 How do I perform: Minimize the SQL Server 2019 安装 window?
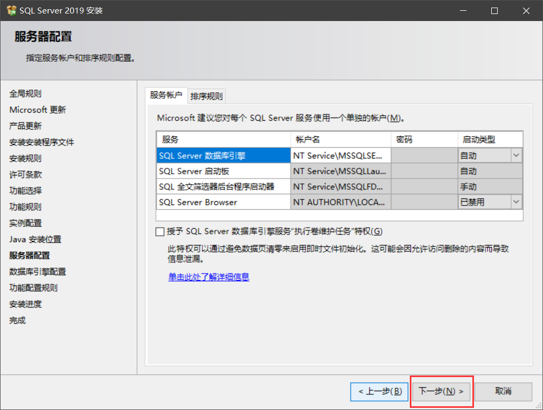tap(463, 11)
